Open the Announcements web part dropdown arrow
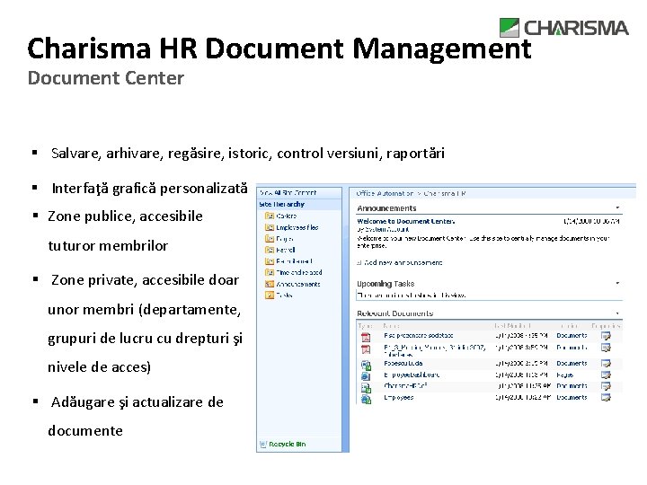The width and height of the screenshot is (647, 485). (x=617, y=207)
